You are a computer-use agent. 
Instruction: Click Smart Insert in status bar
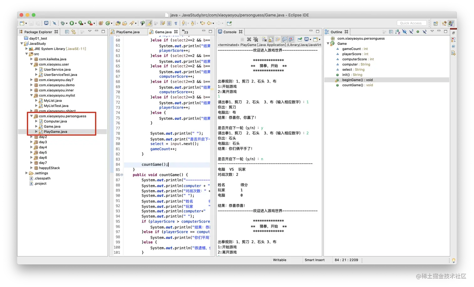(x=314, y=260)
